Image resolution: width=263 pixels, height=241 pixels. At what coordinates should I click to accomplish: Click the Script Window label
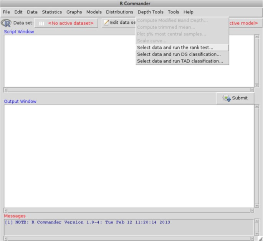[19, 32]
